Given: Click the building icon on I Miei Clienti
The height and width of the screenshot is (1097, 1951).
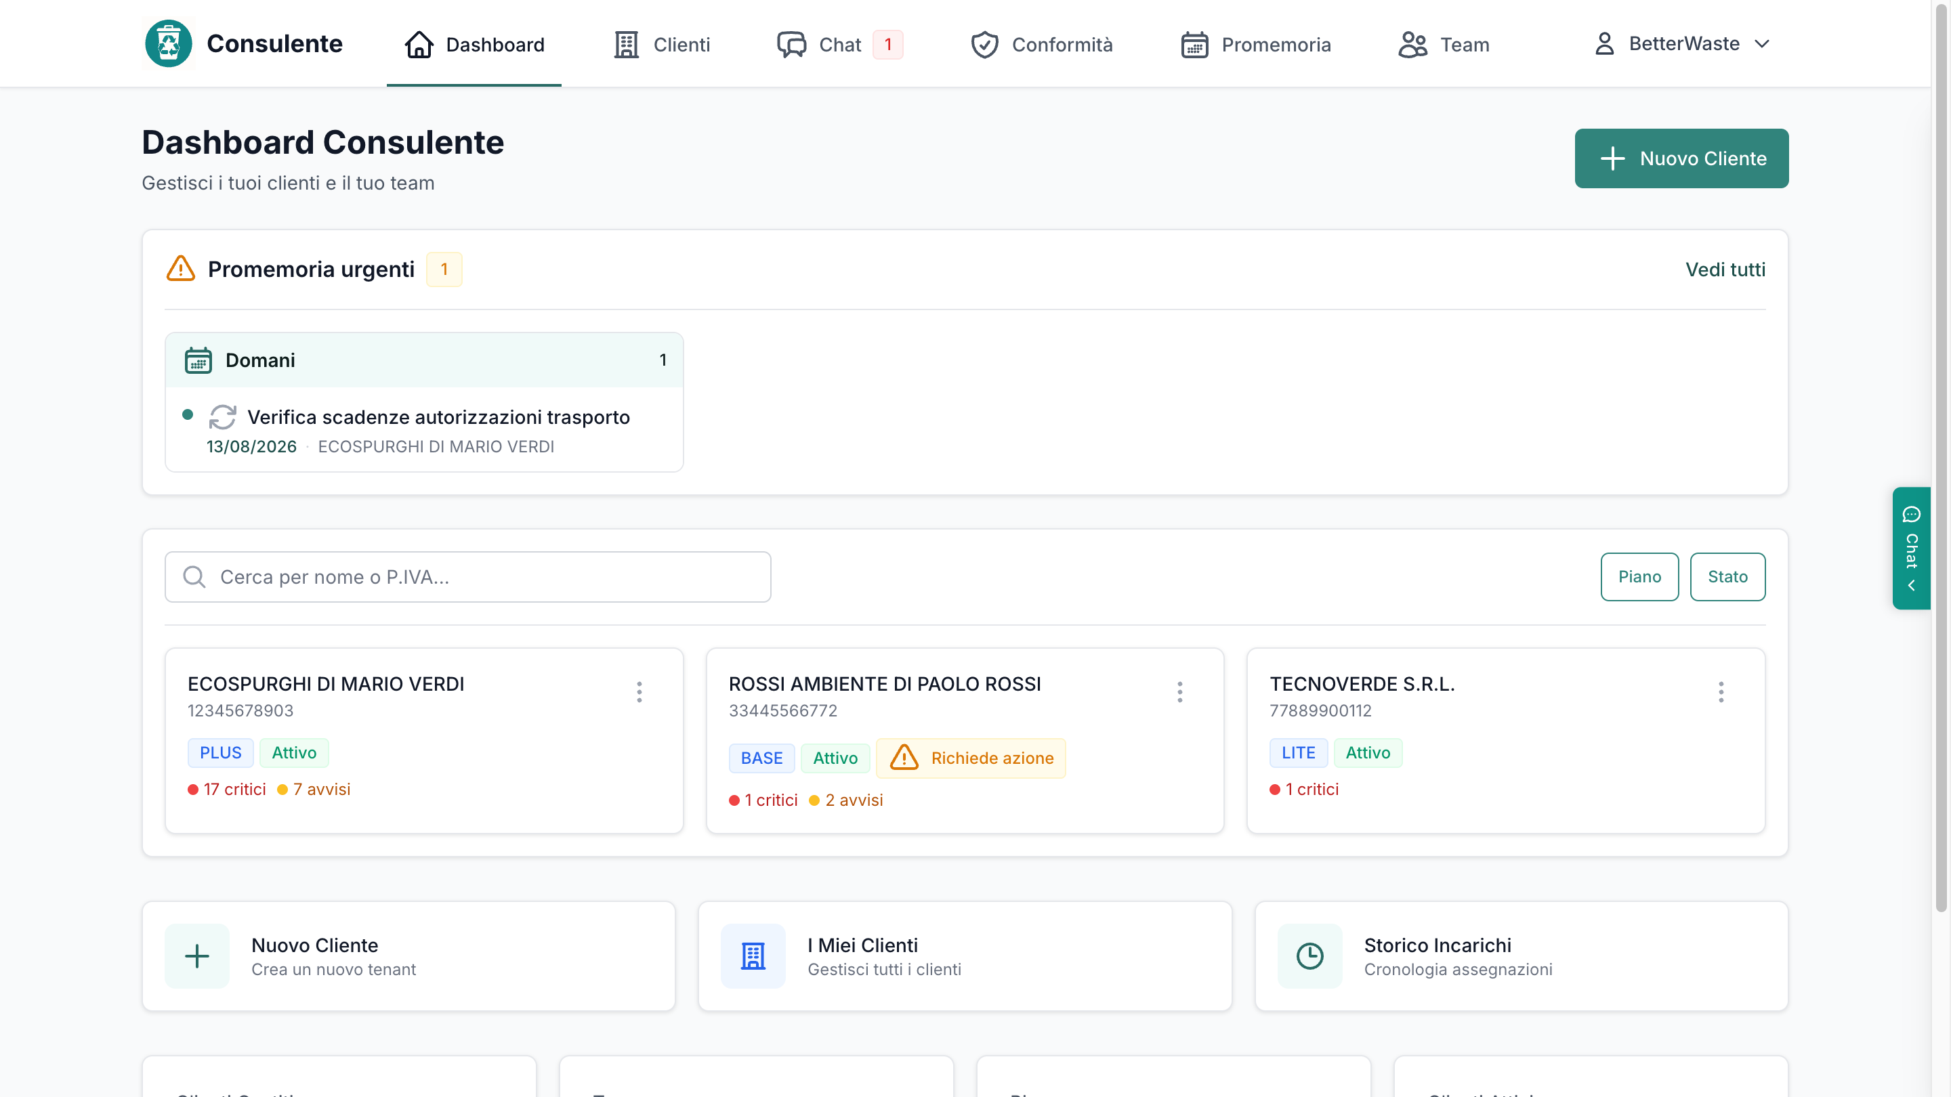Looking at the screenshot, I should click(753, 956).
